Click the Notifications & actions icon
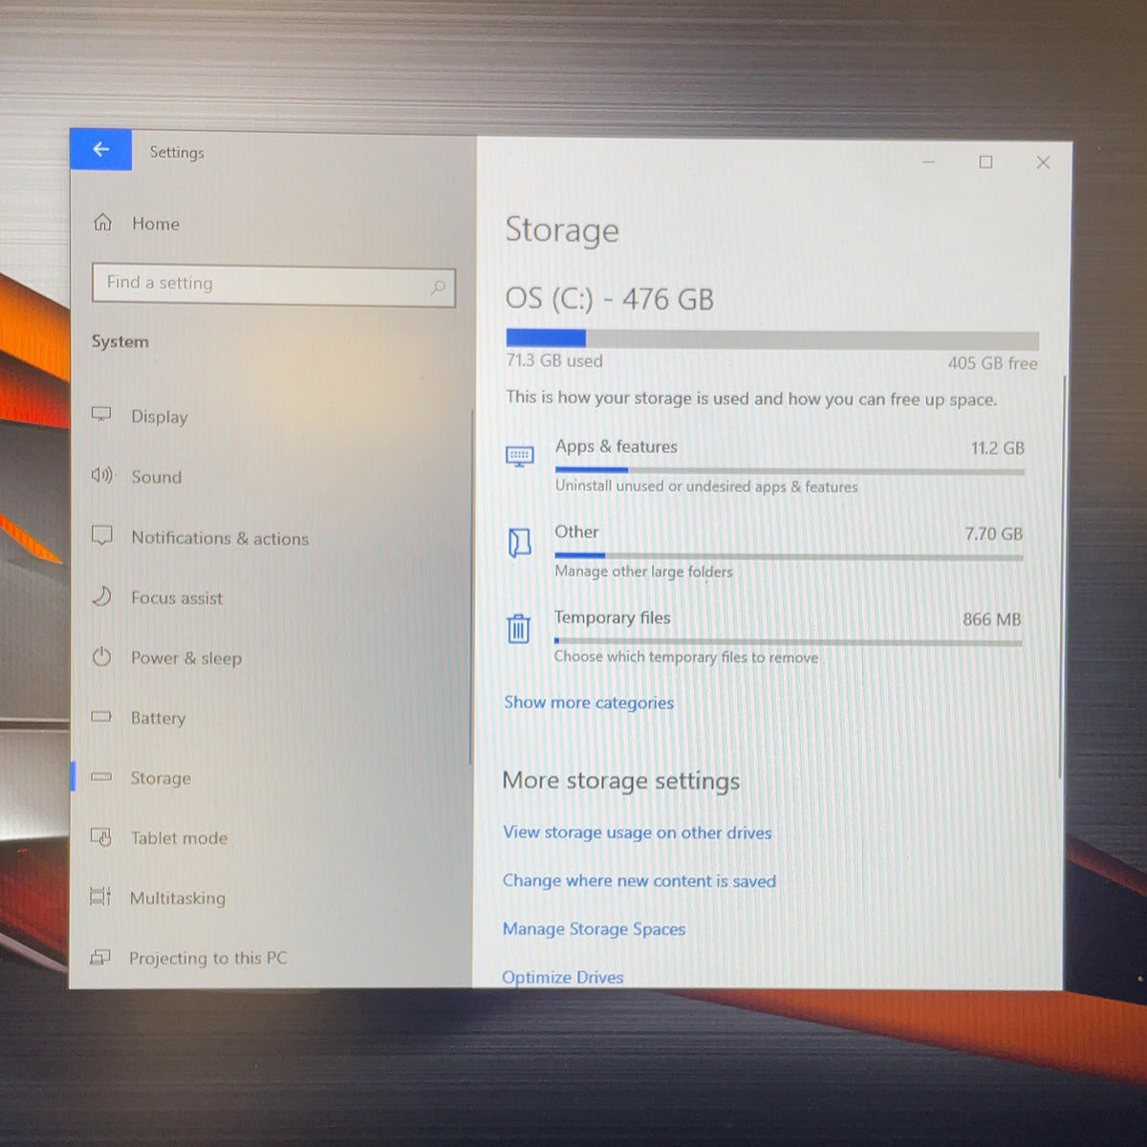The height and width of the screenshot is (1147, 1147). tap(101, 535)
